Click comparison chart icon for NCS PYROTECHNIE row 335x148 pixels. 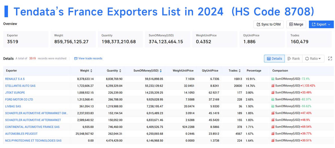[273, 140]
